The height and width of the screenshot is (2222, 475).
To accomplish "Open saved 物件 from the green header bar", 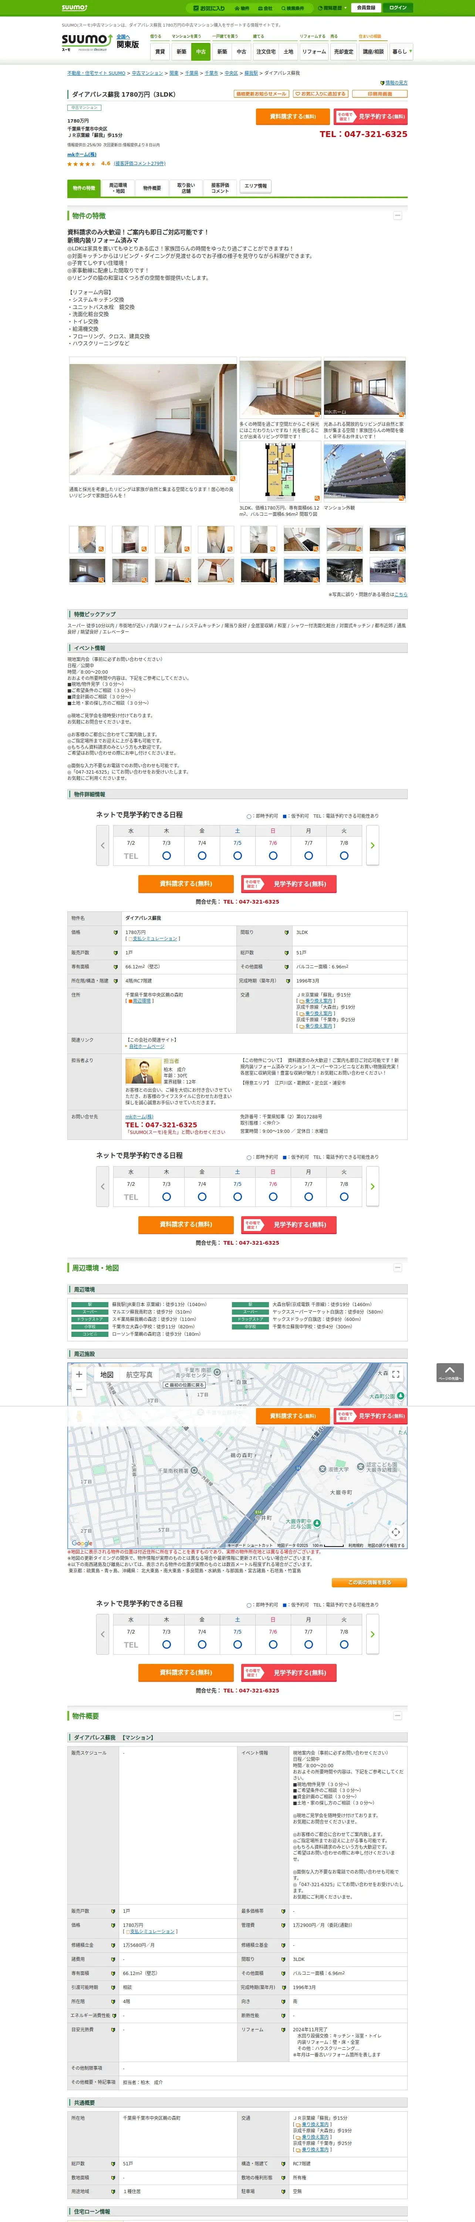I will click(242, 8).
